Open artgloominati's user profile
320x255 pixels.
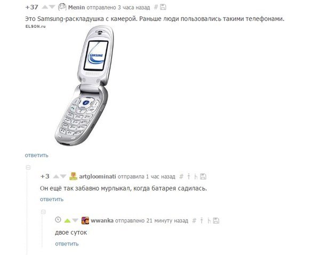tap(98, 177)
